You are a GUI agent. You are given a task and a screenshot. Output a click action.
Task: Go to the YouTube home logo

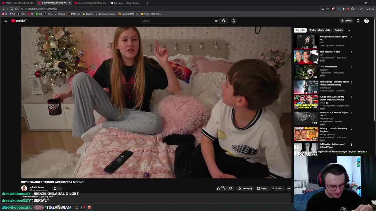click(18, 21)
